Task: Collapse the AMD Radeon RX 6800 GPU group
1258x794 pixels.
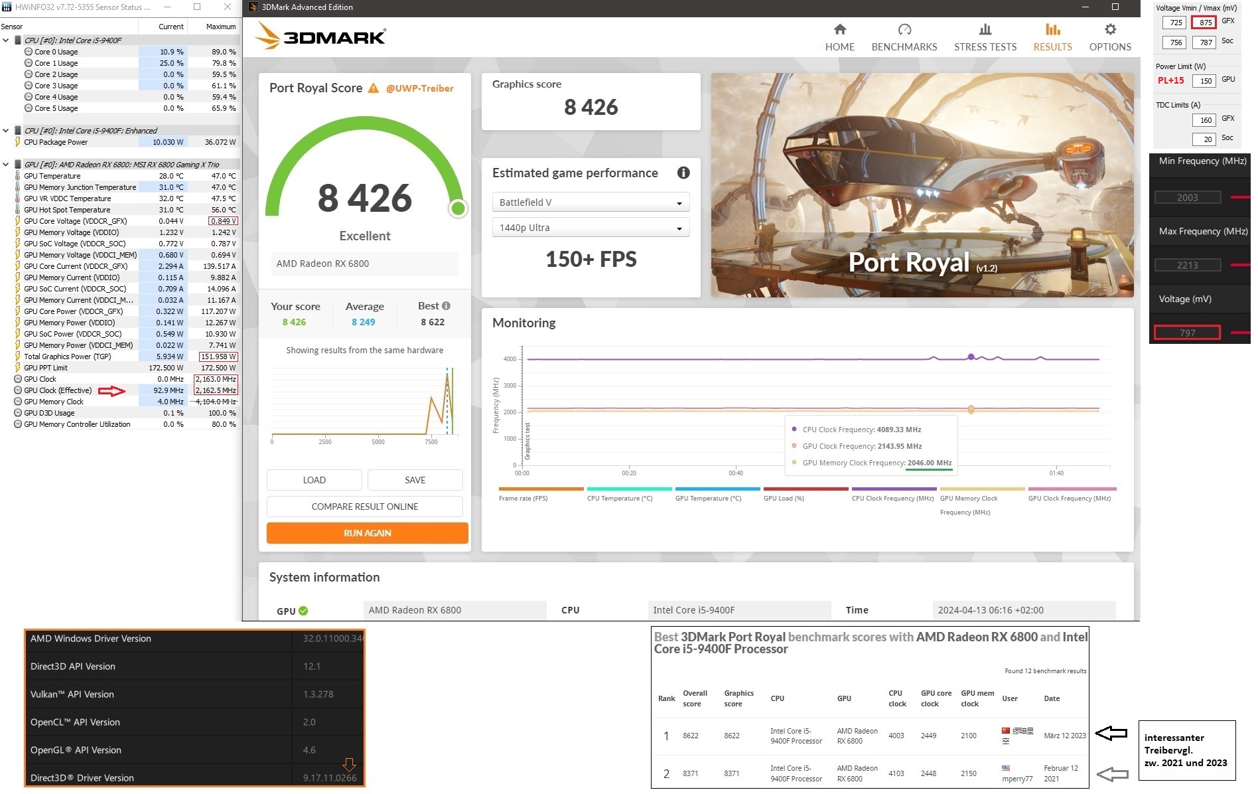Action: (6, 165)
